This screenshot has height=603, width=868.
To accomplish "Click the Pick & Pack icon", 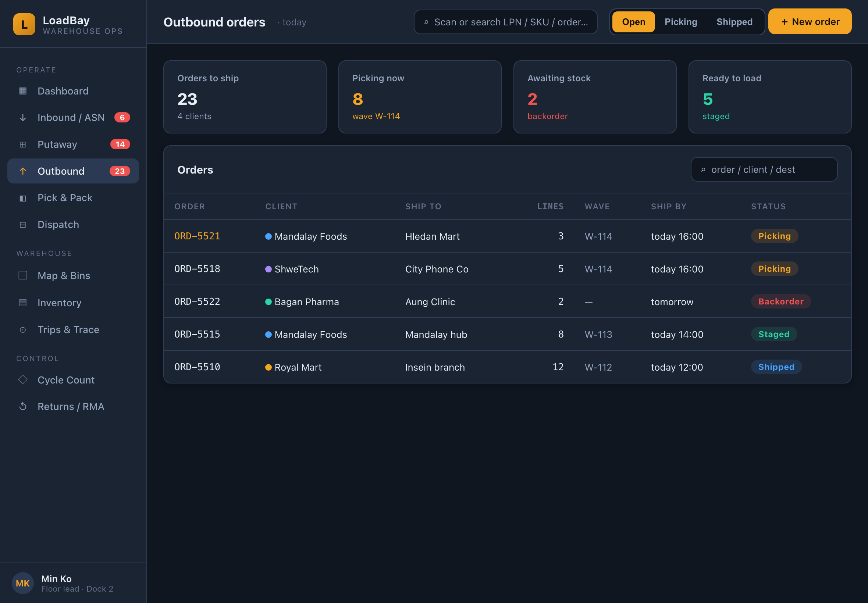I will tap(23, 198).
